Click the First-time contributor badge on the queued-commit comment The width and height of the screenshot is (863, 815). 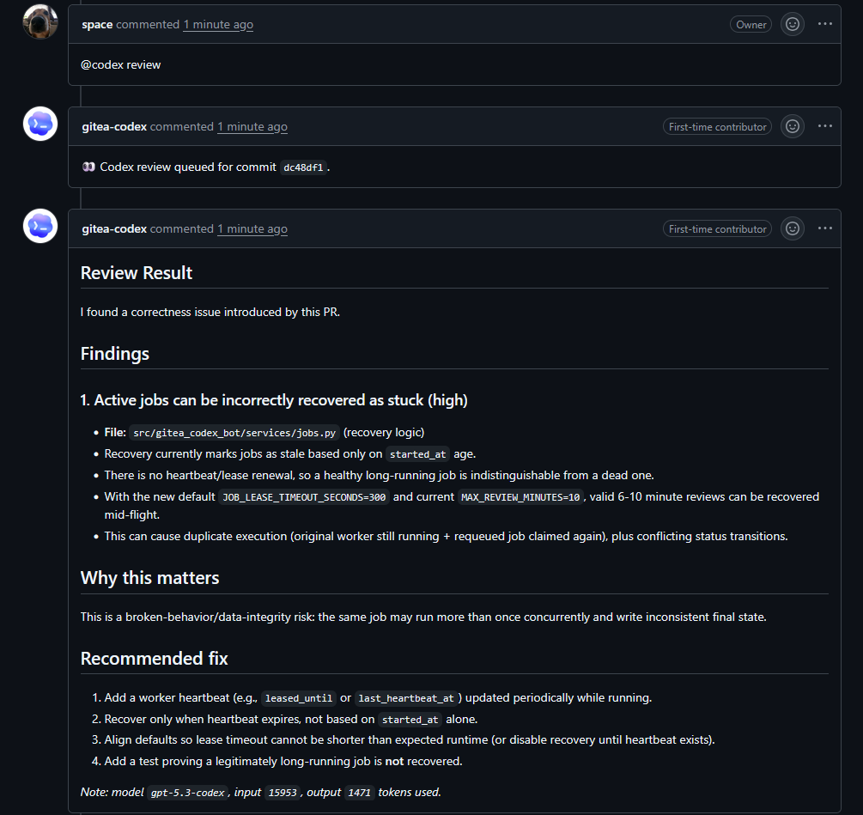(717, 127)
